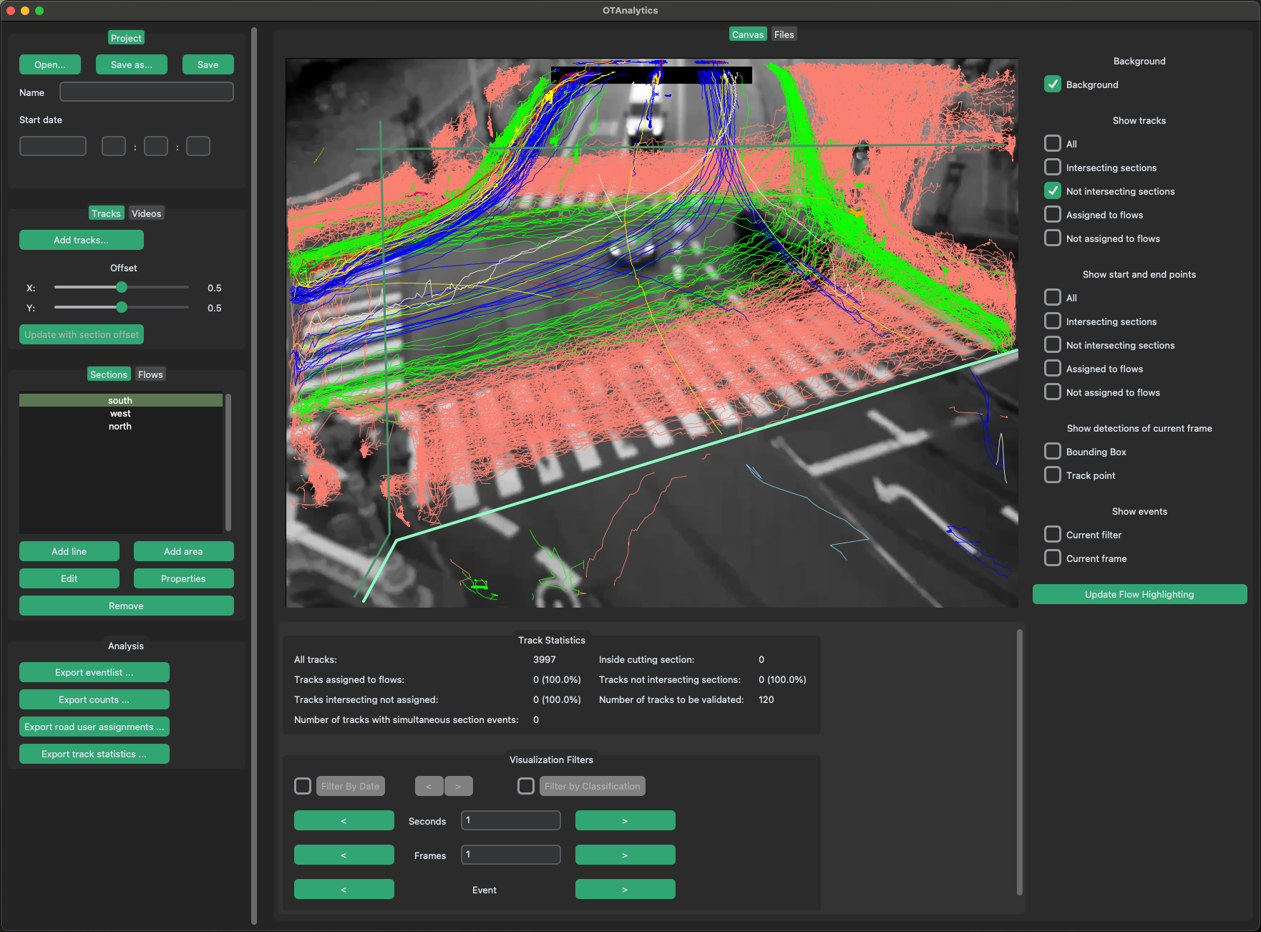Click the project Name input field
The width and height of the screenshot is (1261, 932).
click(x=146, y=92)
